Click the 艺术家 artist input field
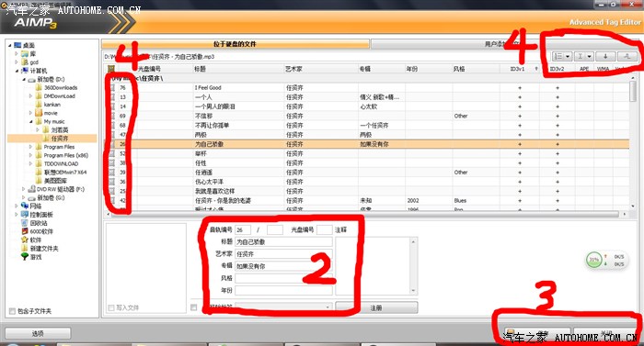Screen dimensions: 644x346 click(x=283, y=254)
